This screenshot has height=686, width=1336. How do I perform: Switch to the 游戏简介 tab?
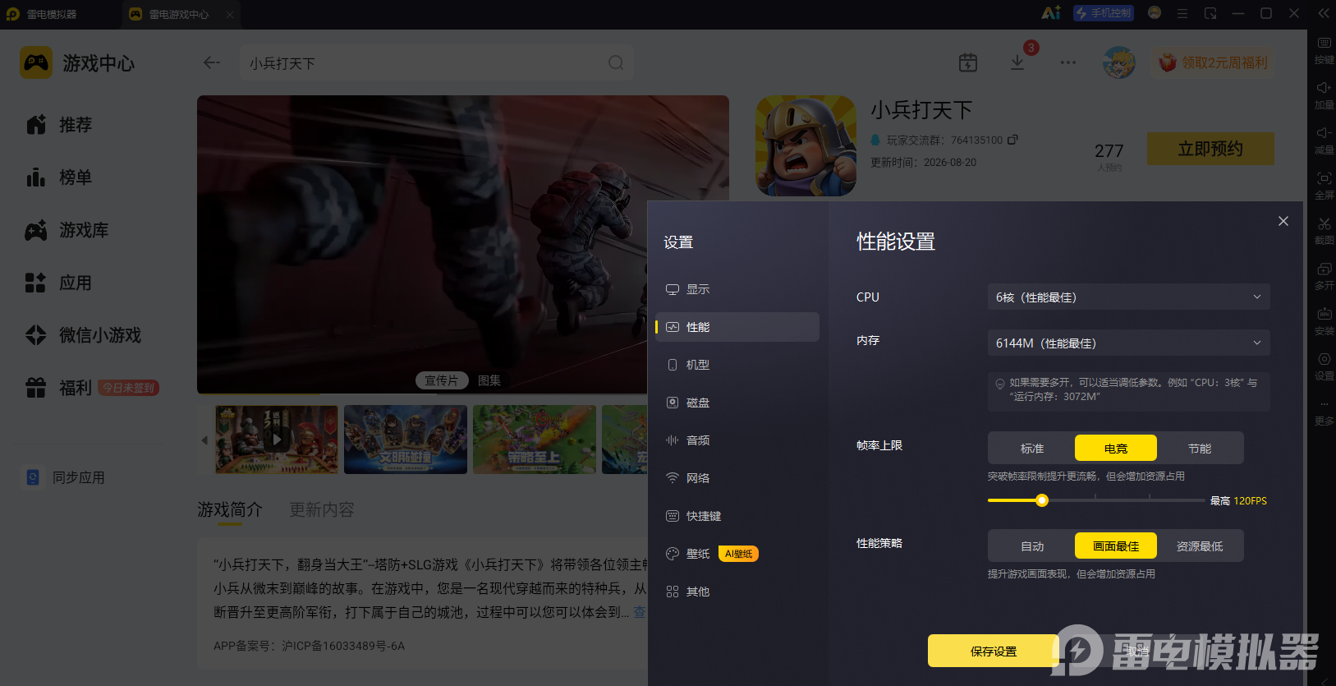coord(230,509)
